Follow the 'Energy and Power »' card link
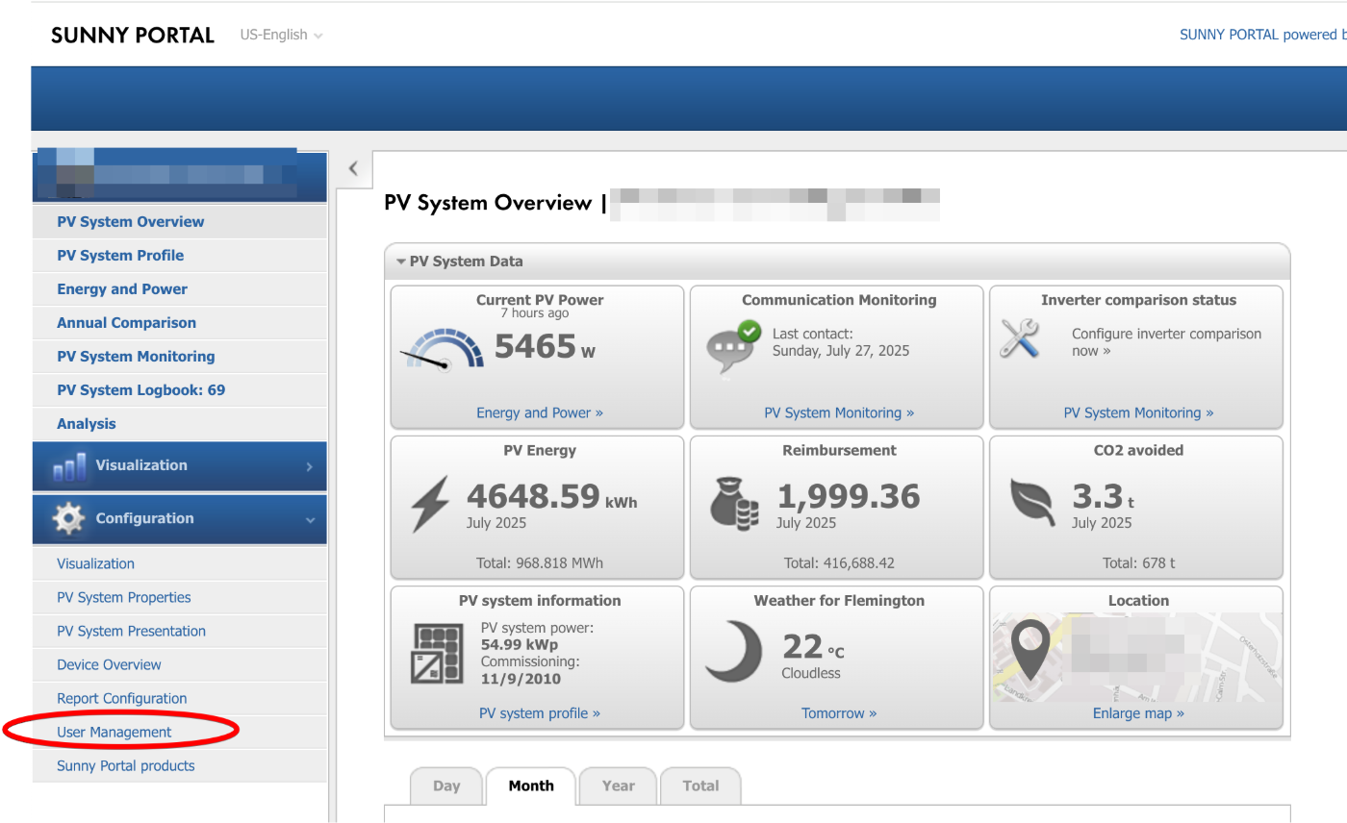This screenshot has height=823, width=1347. coord(540,412)
